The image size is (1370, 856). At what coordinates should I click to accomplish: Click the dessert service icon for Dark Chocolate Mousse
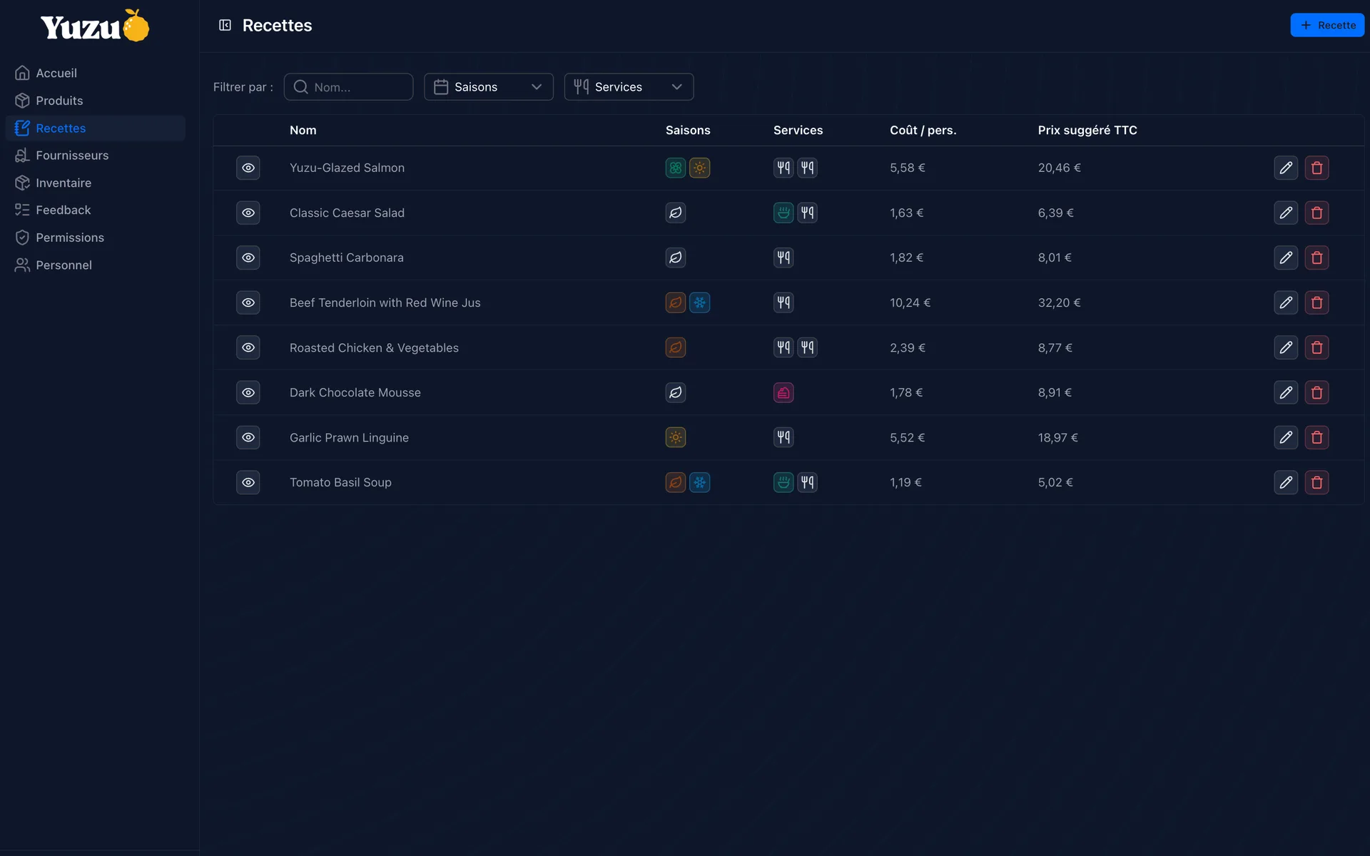[783, 392]
